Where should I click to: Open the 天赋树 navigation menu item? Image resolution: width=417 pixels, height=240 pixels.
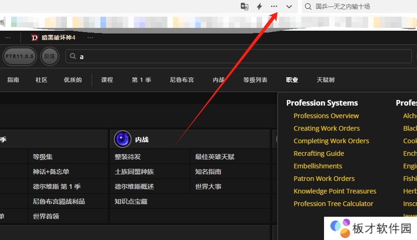click(325, 80)
